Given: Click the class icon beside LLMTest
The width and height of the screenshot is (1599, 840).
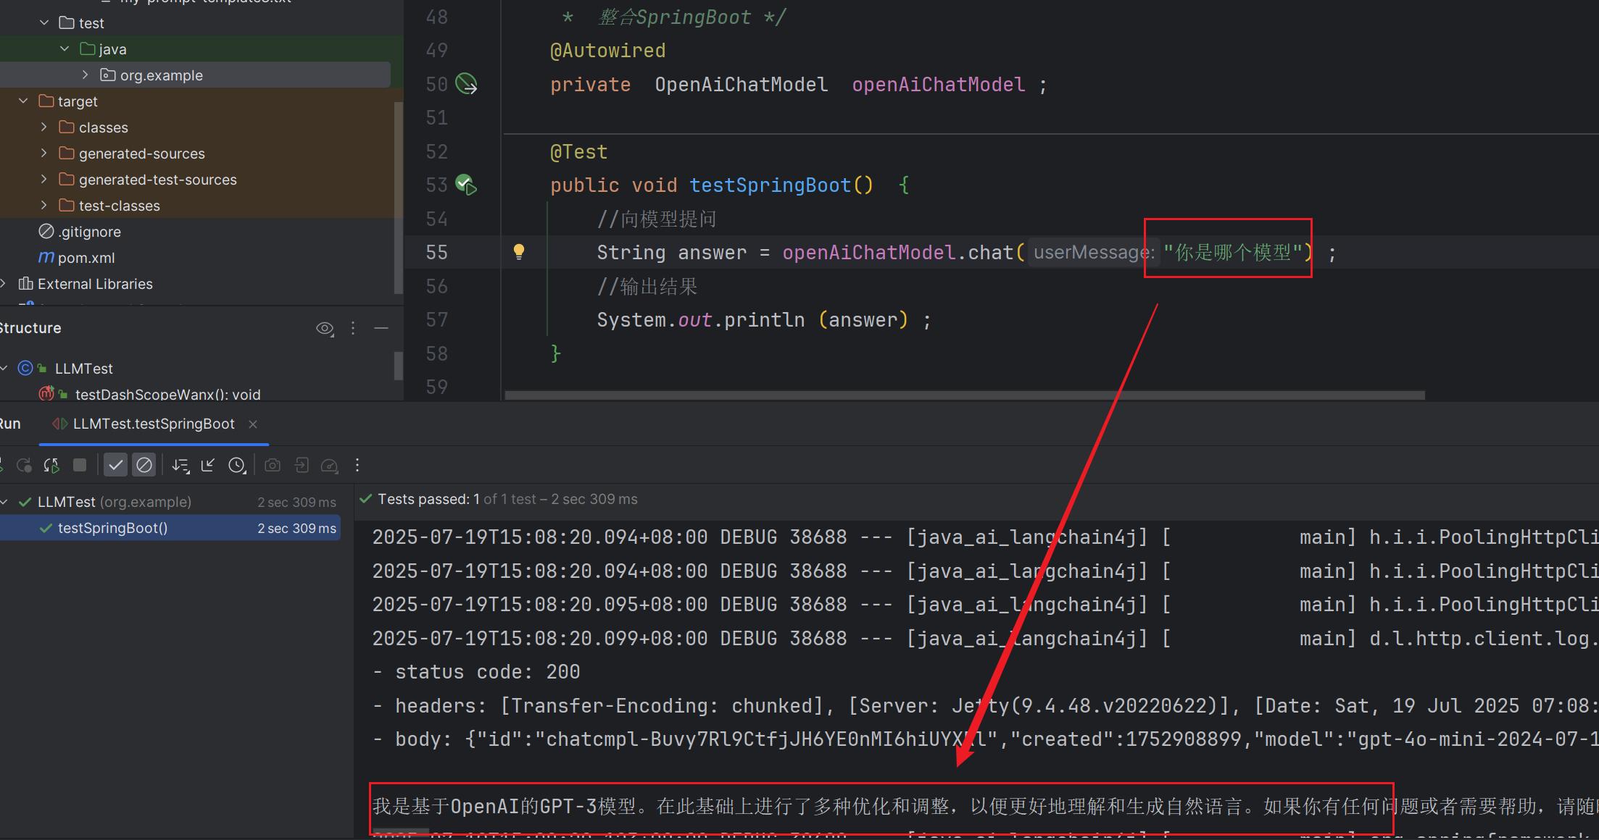Looking at the screenshot, I should (x=25, y=368).
